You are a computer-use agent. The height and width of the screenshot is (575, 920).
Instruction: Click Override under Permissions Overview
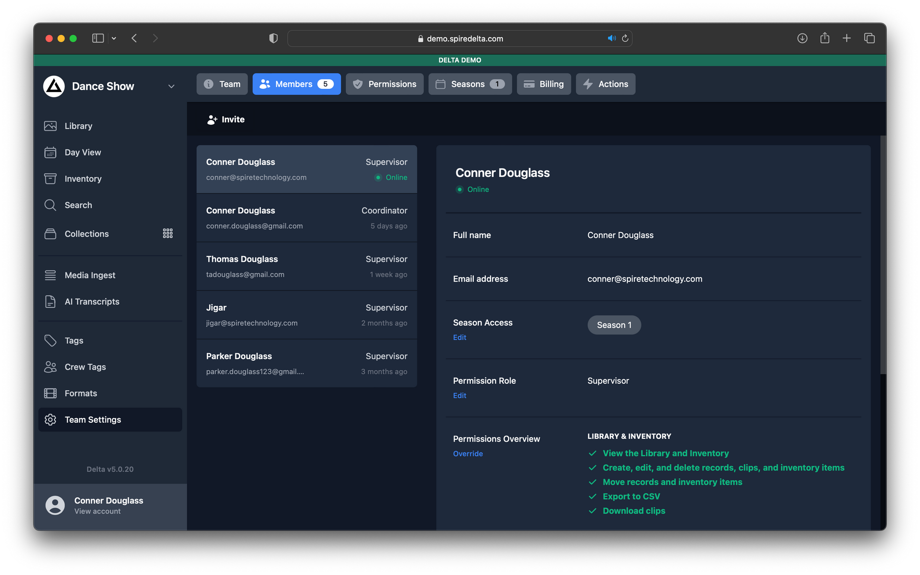pyautogui.click(x=468, y=454)
